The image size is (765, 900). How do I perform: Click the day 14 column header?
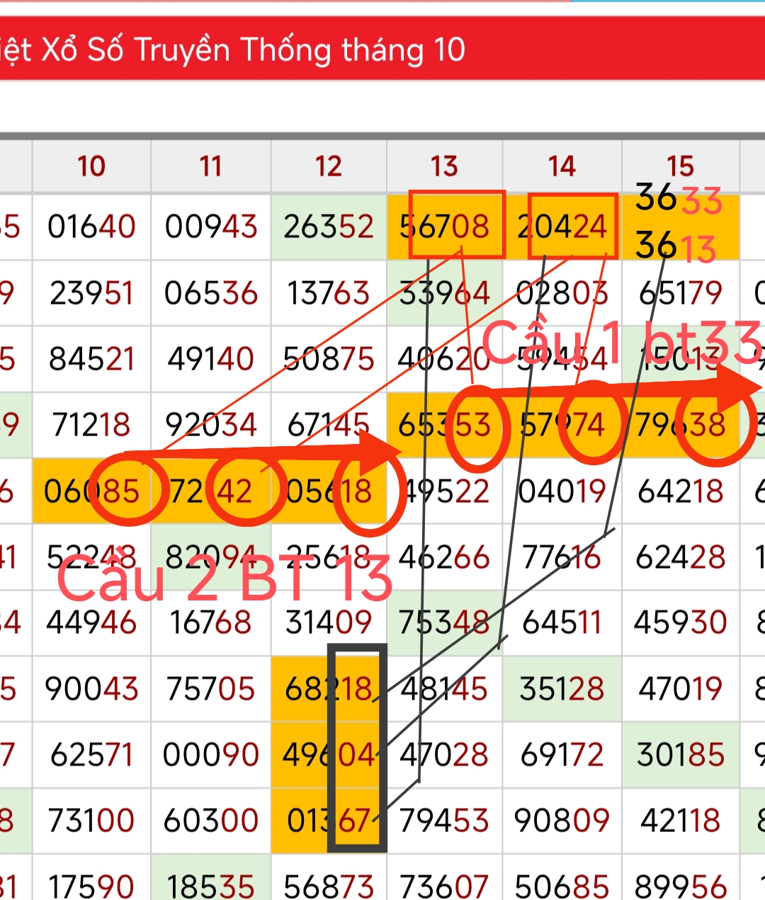click(562, 166)
